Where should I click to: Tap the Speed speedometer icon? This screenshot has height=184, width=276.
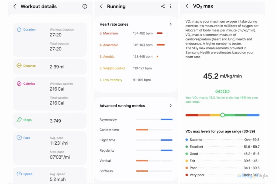click(x=19, y=174)
